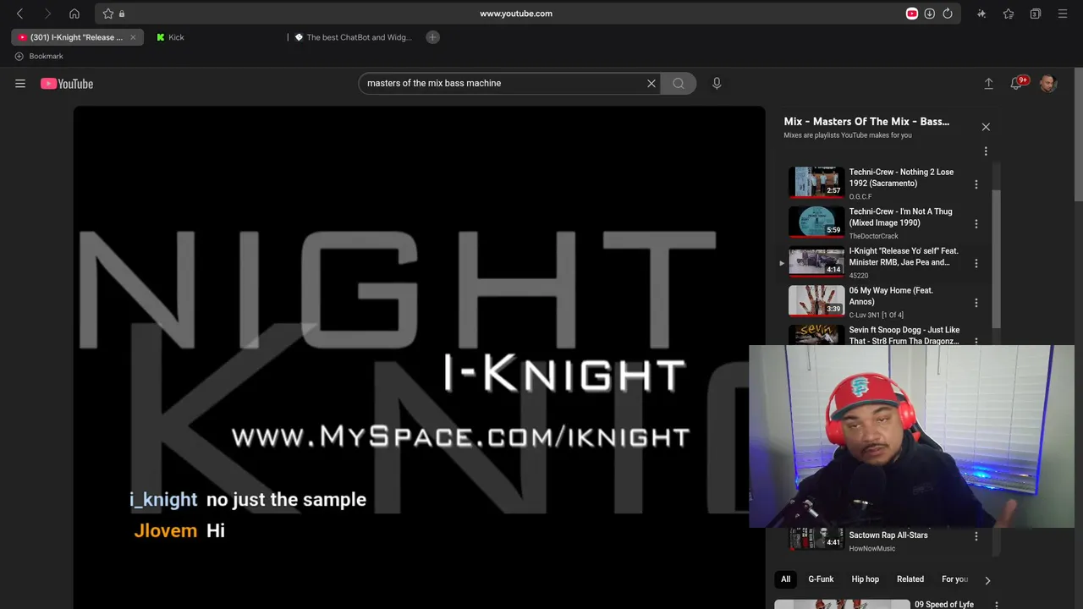Click the I-Knight video player

click(x=419, y=357)
